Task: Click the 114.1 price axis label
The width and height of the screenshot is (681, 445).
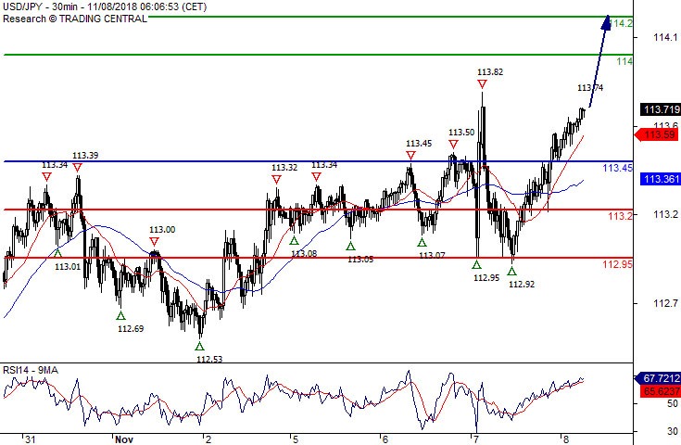Action: (x=665, y=37)
